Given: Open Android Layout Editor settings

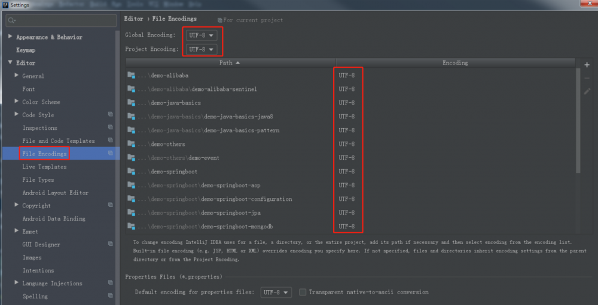Looking at the screenshot, I should click(55, 193).
